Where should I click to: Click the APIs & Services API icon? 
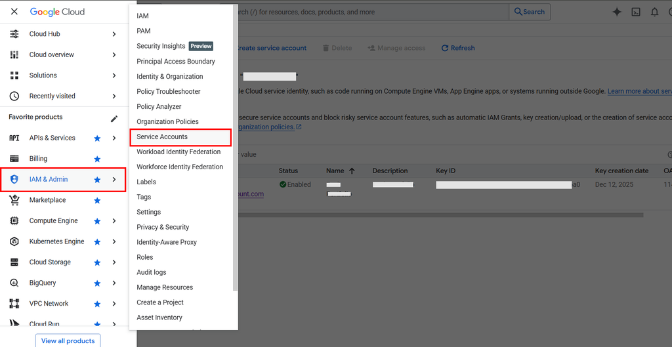pos(14,138)
